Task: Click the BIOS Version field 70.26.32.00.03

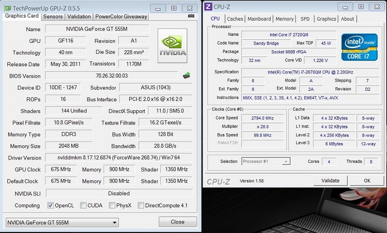Action: coord(112,76)
